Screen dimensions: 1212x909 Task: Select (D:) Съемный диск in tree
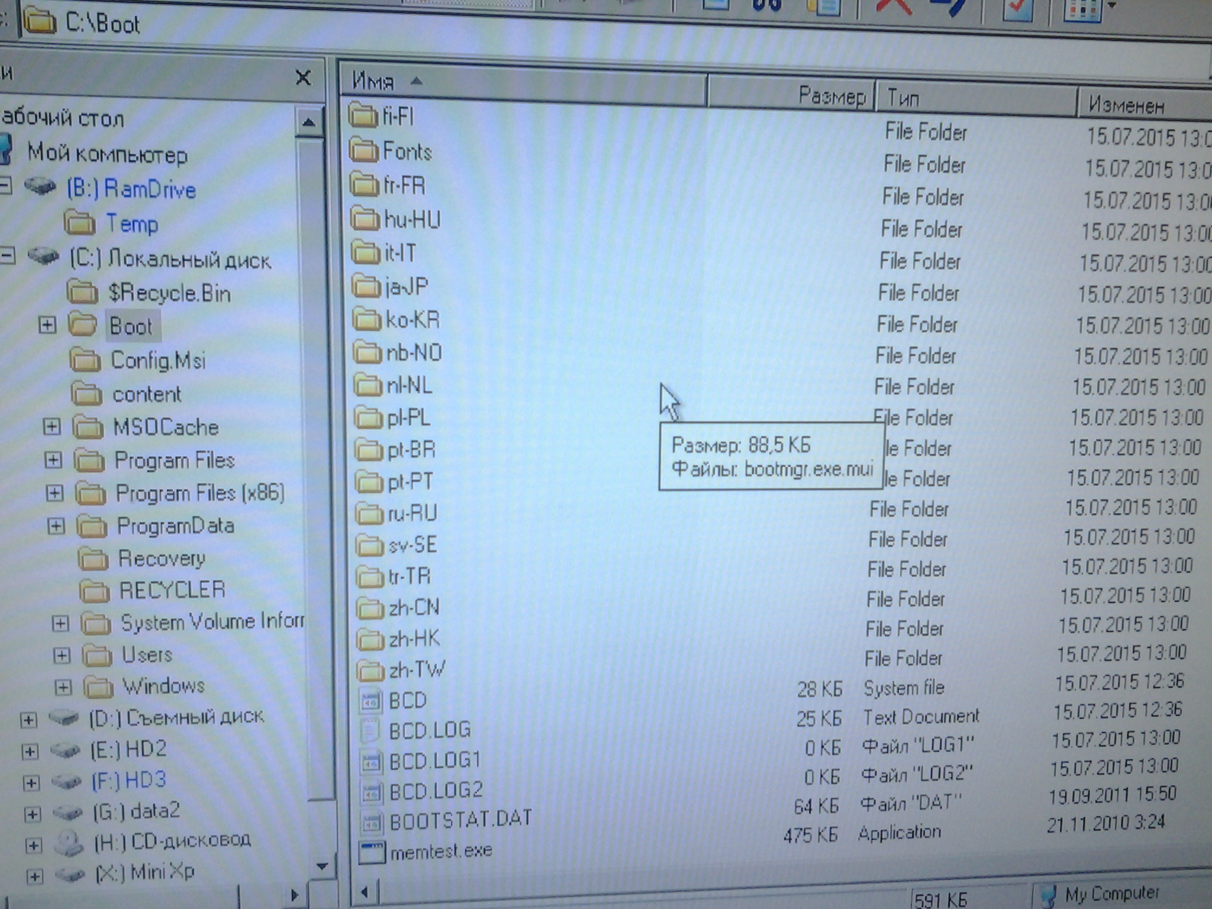[x=176, y=717]
